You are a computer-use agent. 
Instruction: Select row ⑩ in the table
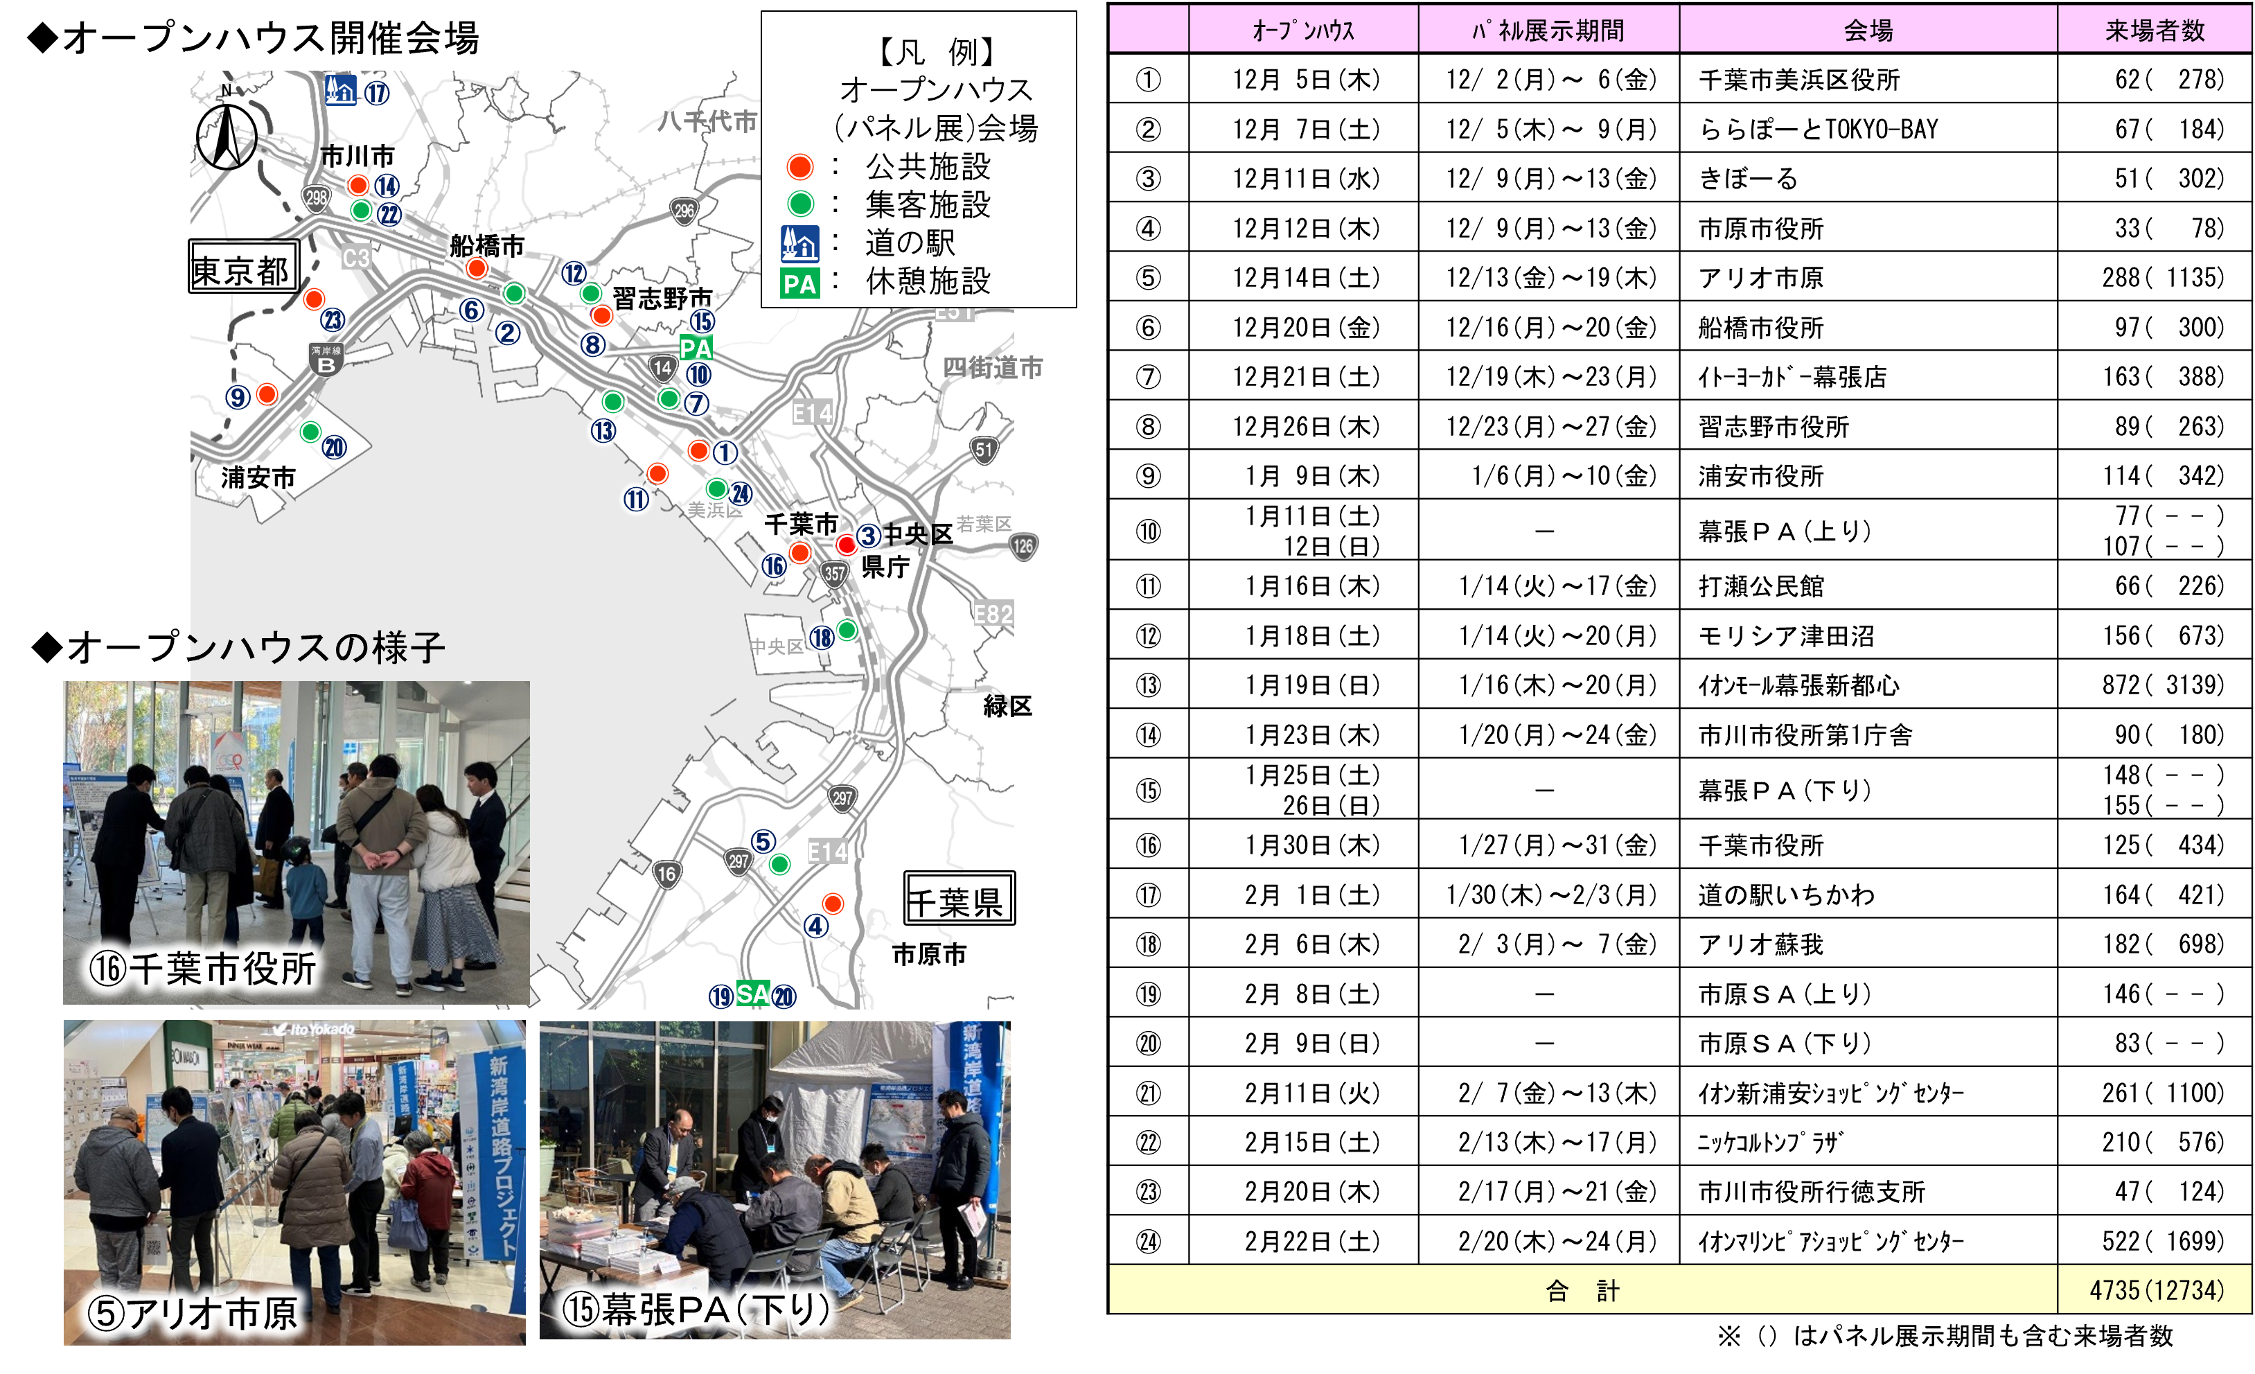click(1148, 531)
